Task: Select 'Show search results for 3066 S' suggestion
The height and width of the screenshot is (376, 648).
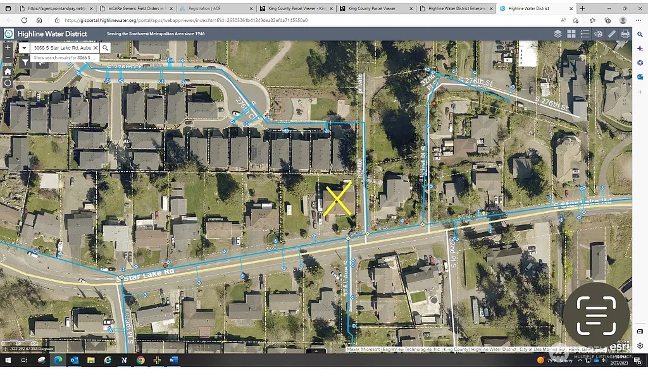Action: click(x=64, y=58)
